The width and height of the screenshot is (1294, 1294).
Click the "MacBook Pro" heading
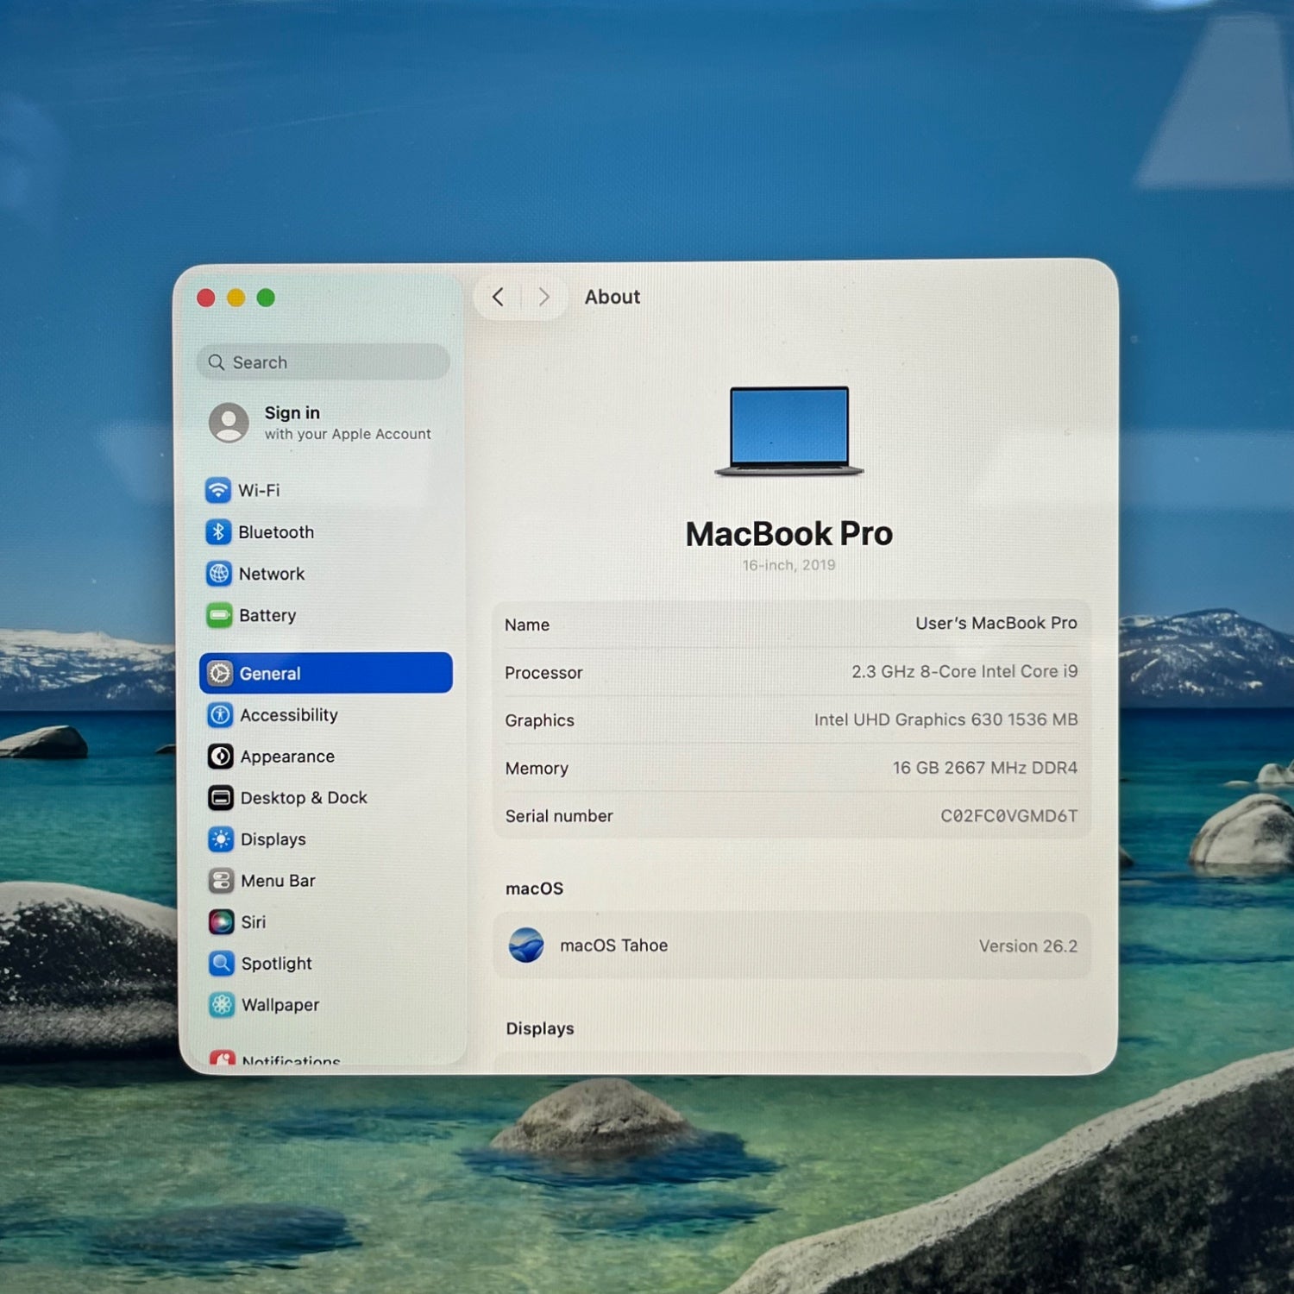pyautogui.click(x=789, y=534)
